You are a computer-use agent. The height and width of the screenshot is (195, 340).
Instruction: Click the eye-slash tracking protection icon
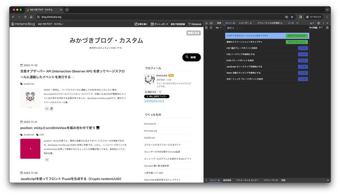[x=286, y=17]
